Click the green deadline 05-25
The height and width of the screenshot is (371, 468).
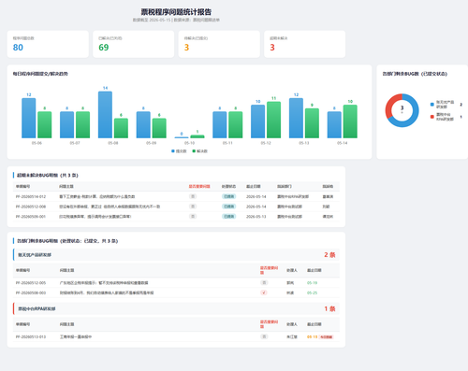tap(312, 293)
